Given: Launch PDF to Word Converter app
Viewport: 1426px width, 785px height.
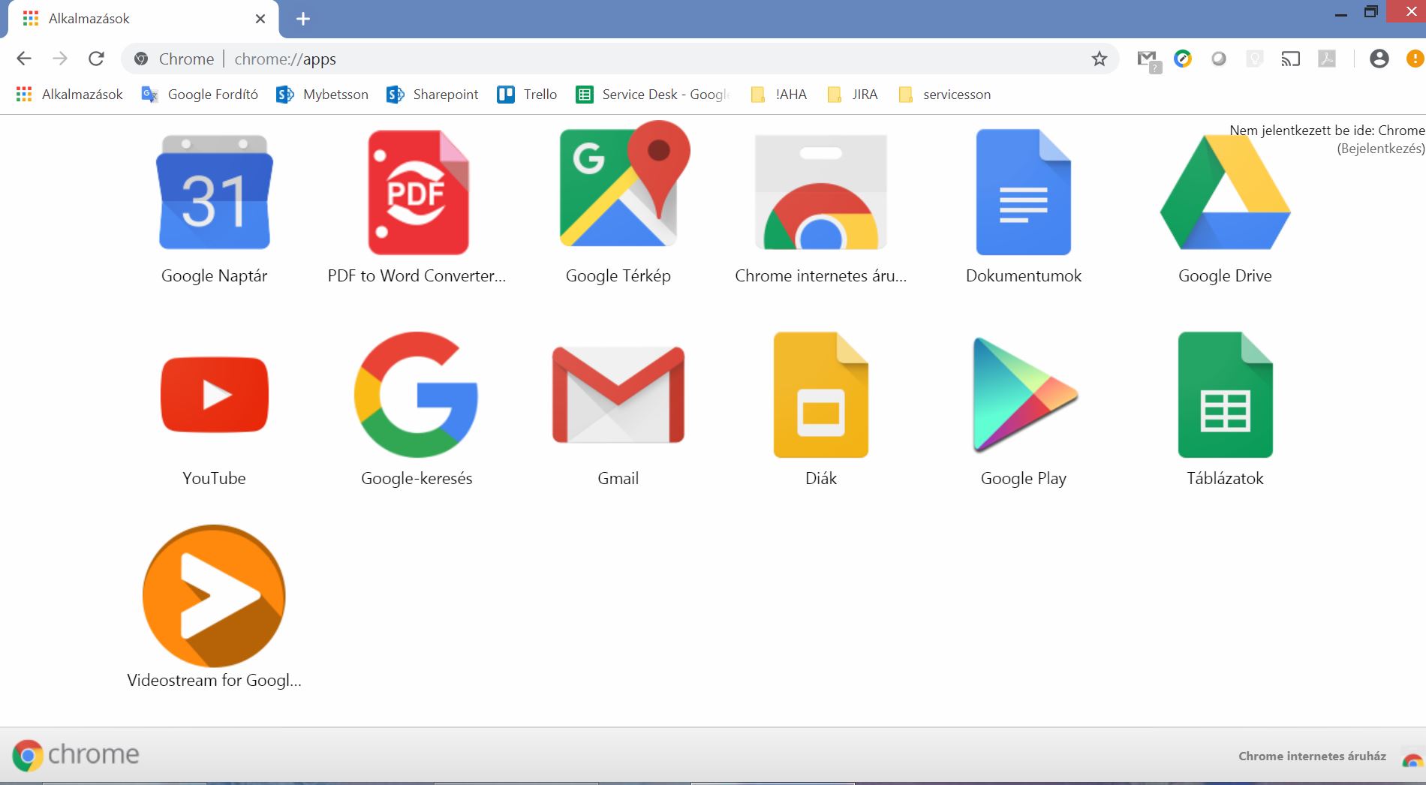Looking at the screenshot, I should tap(418, 193).
